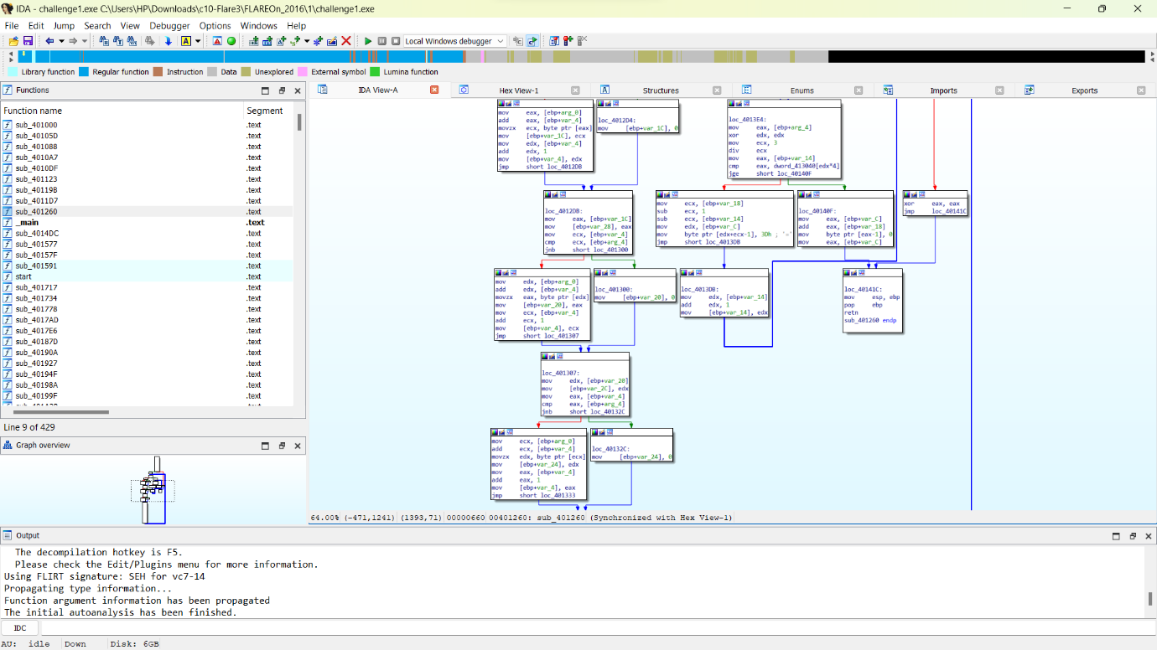Open the Debugger menu
1157x650 pixels.
(x=169, y=26)
